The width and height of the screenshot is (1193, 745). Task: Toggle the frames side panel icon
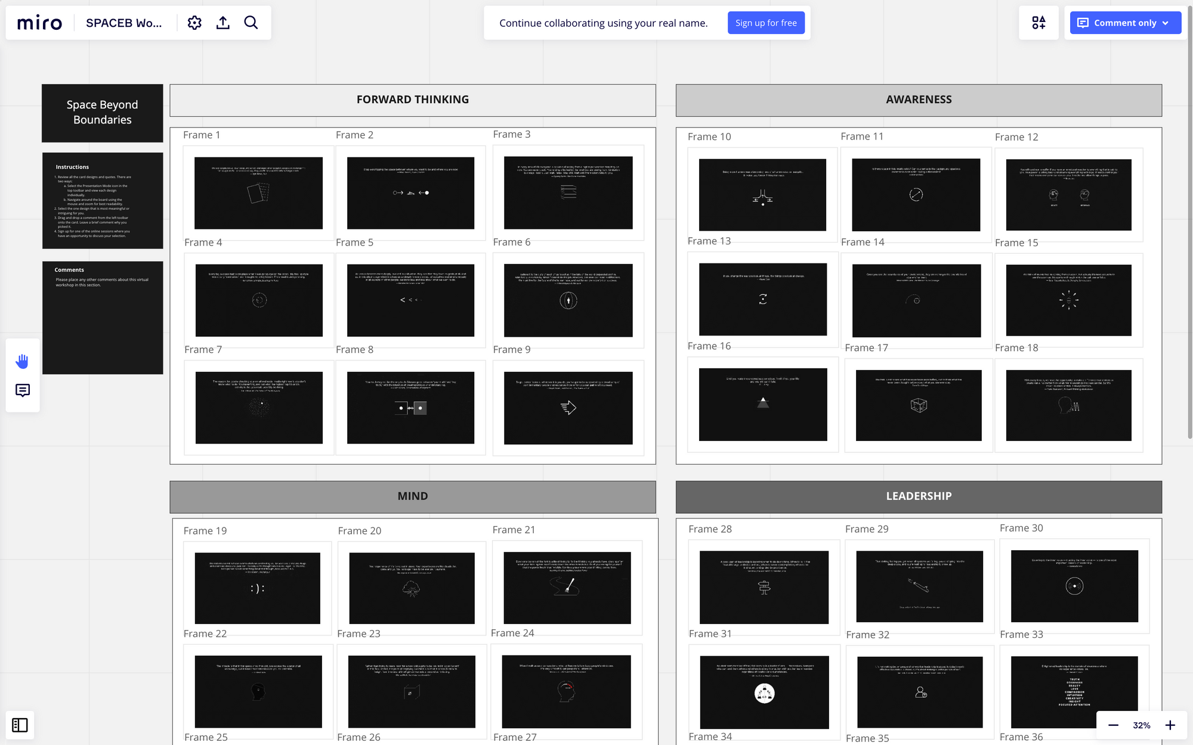20,725
